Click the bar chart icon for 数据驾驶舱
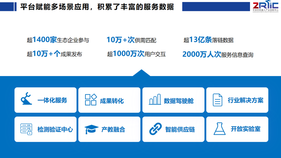This screenshot has width=281, height=158. (x=155, y=100)
